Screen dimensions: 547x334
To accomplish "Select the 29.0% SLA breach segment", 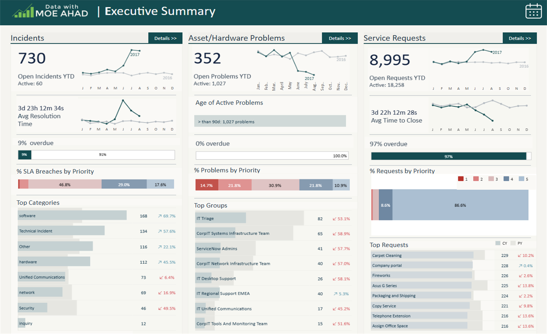I will [x=124, y=184].
